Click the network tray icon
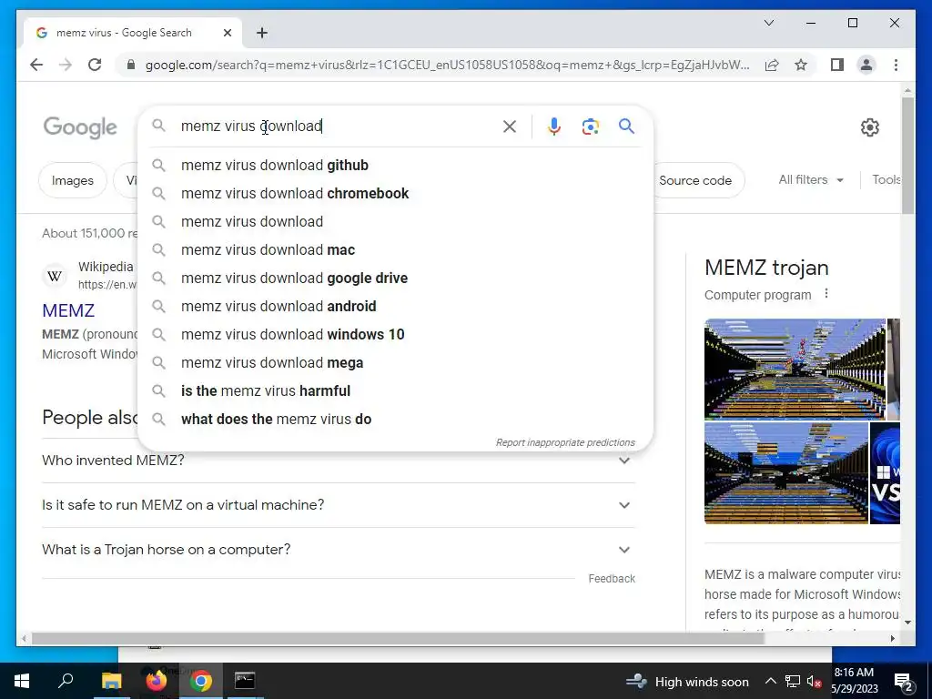This screenshot has height=699, width=932. coord(793,682)
